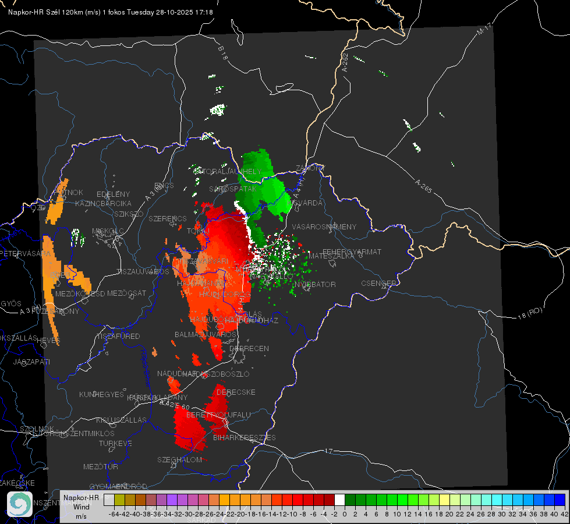The height and width of the screenshot is (524, 570).
Task: Click the Napkor-HR Wind m/s legend label
Action: coord(82,507)
